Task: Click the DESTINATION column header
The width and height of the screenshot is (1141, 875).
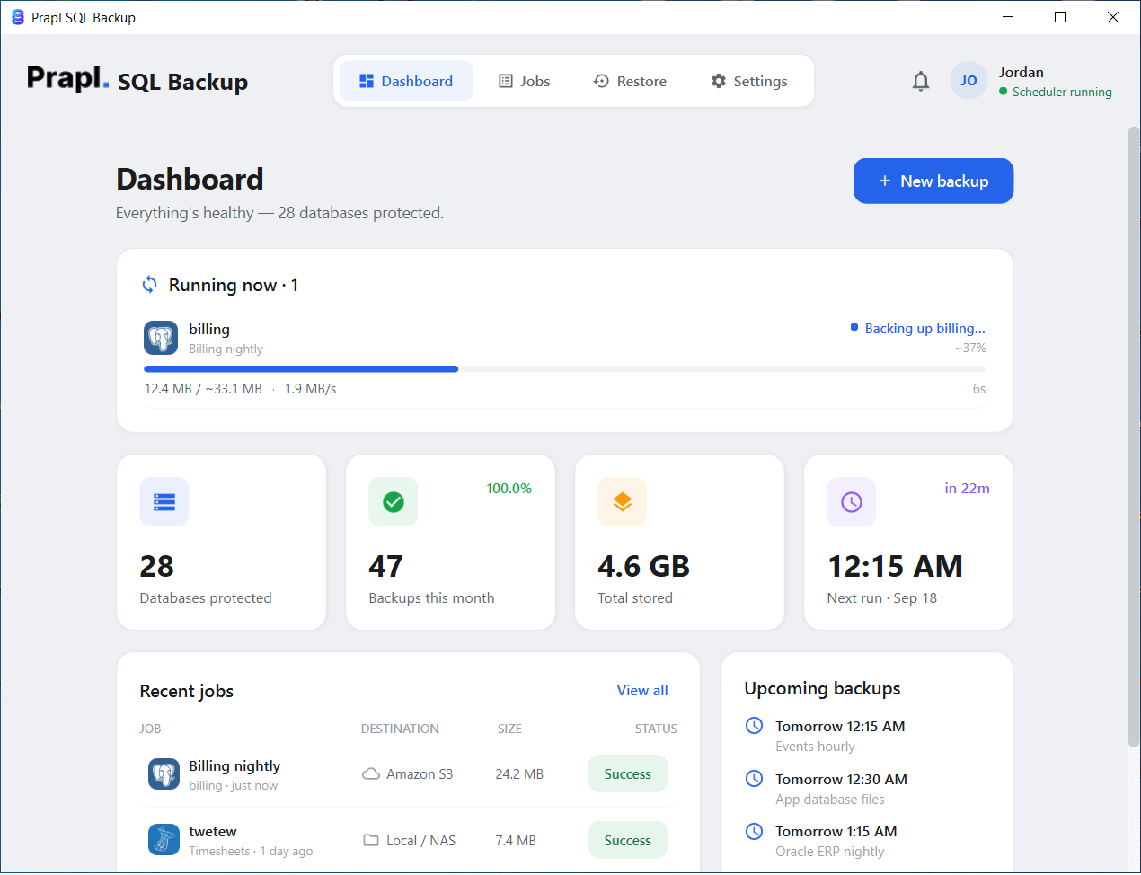Action: coord(400,729)
